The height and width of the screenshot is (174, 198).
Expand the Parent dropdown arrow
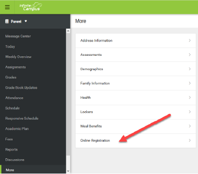pyautogui.click(x=26, y=21)
